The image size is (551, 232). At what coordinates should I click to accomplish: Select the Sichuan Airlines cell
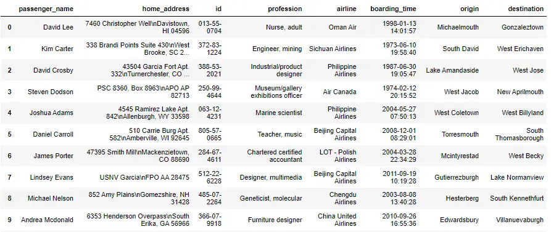tap(333, 49)
